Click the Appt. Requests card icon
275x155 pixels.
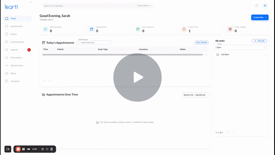[x=138, y=29]
